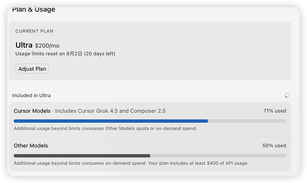This screenshot has height=183, width=307.
Task: Click the note about Other Models quota
Action: tap(105, 129)
